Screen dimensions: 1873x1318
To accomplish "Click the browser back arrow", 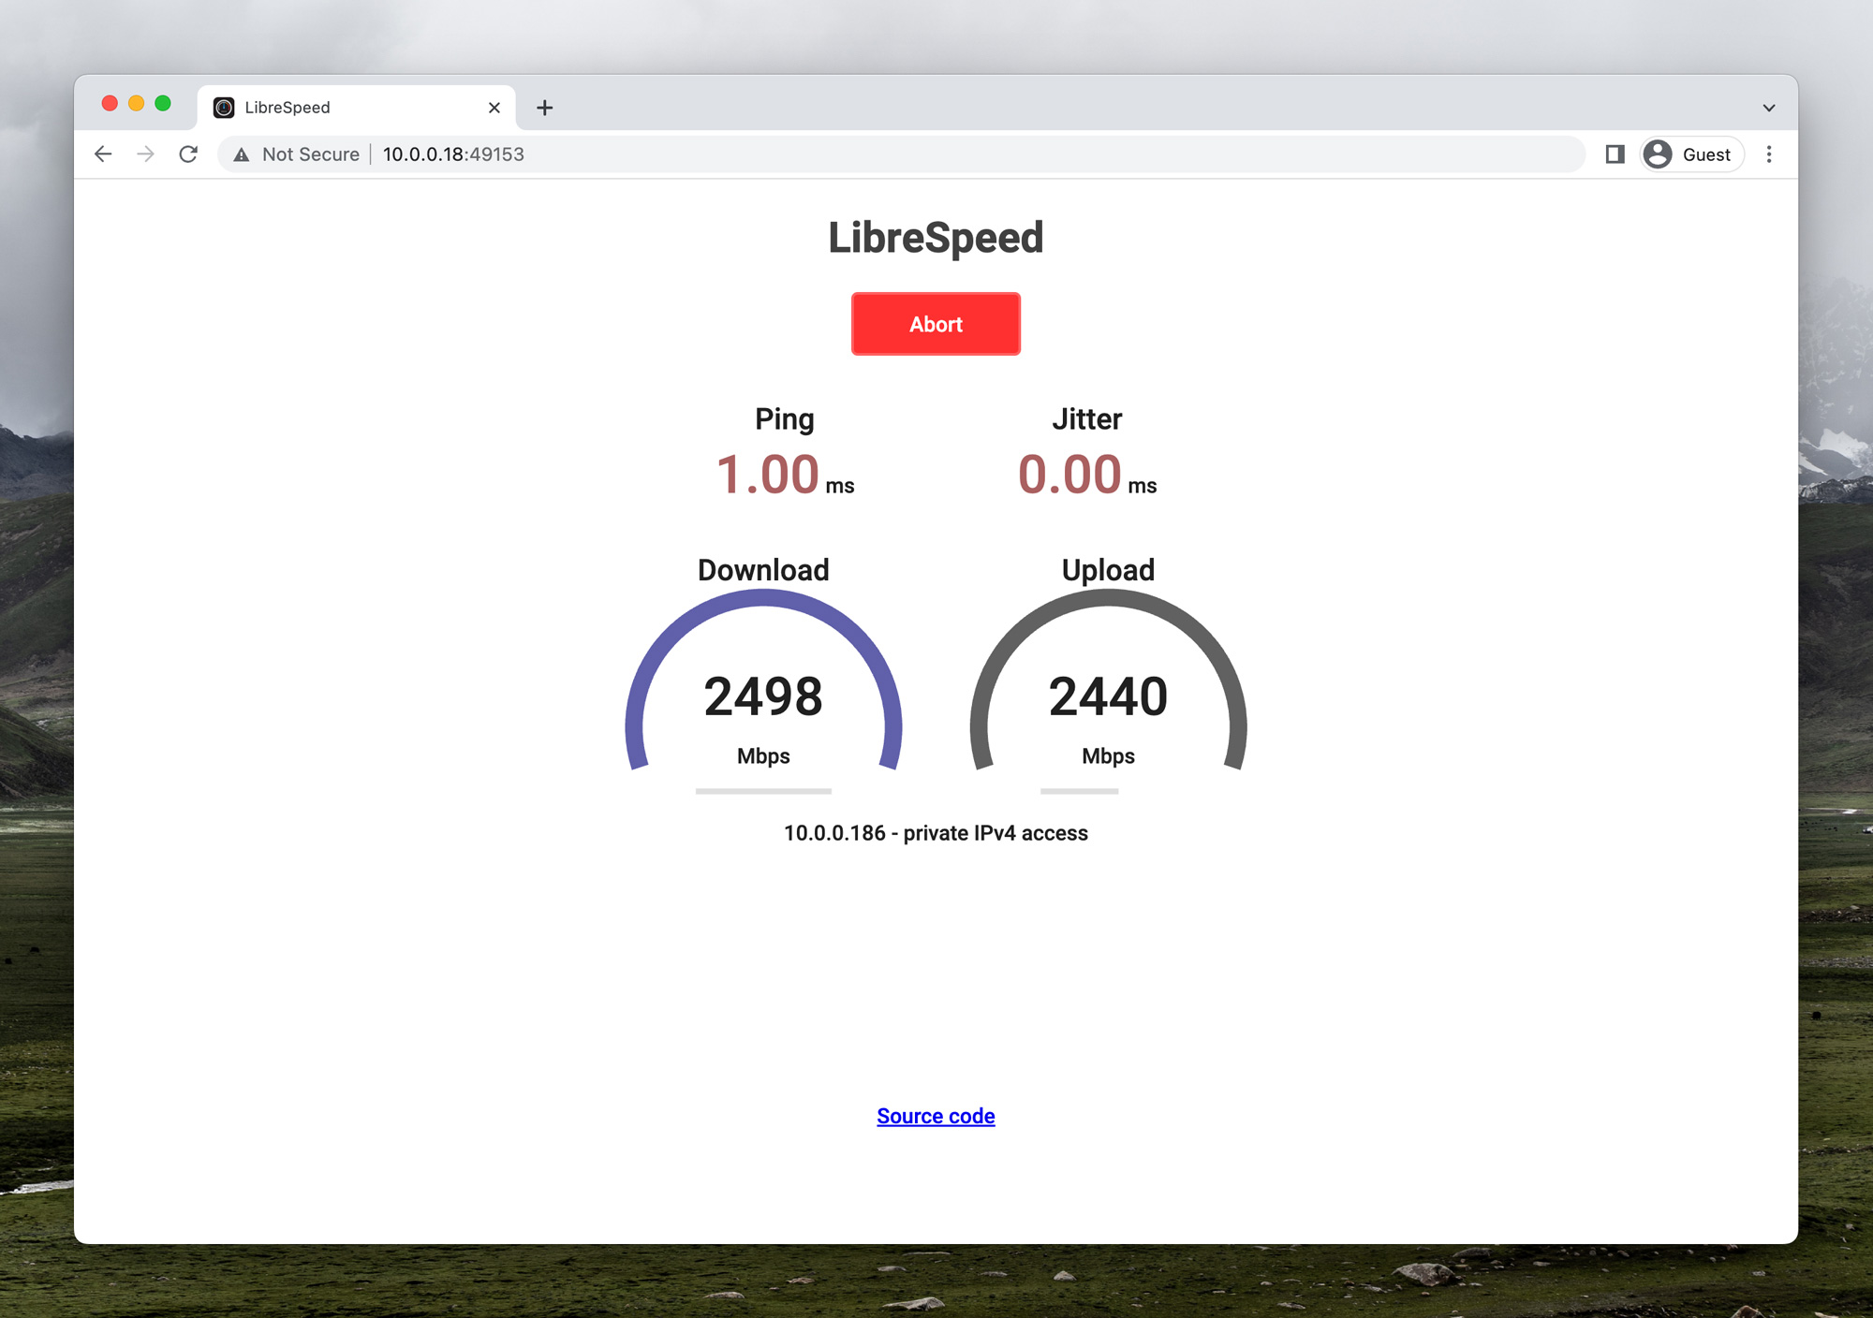I will pos(103,154).
